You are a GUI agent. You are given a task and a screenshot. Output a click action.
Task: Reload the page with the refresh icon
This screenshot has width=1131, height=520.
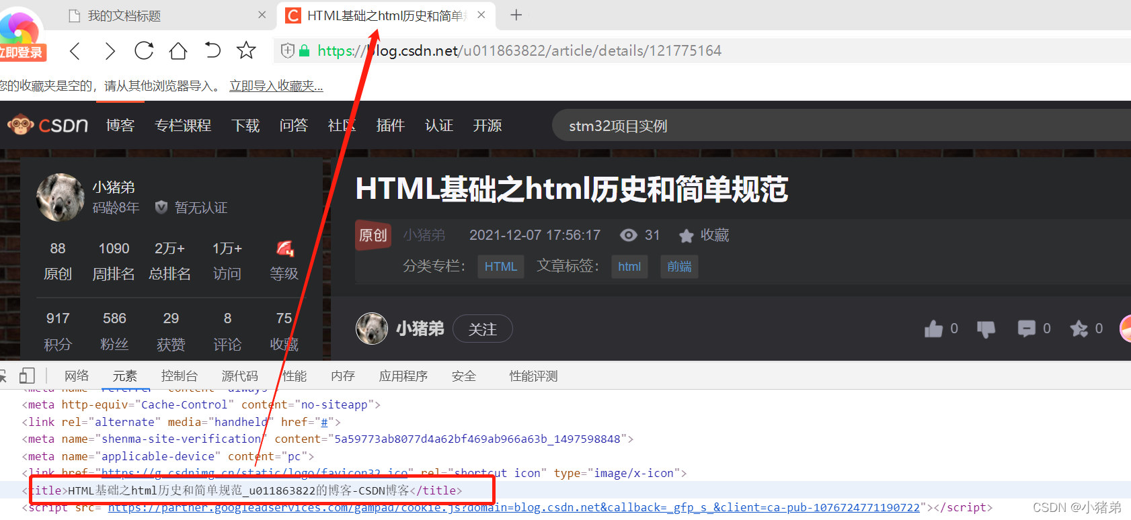coord(144,50)
